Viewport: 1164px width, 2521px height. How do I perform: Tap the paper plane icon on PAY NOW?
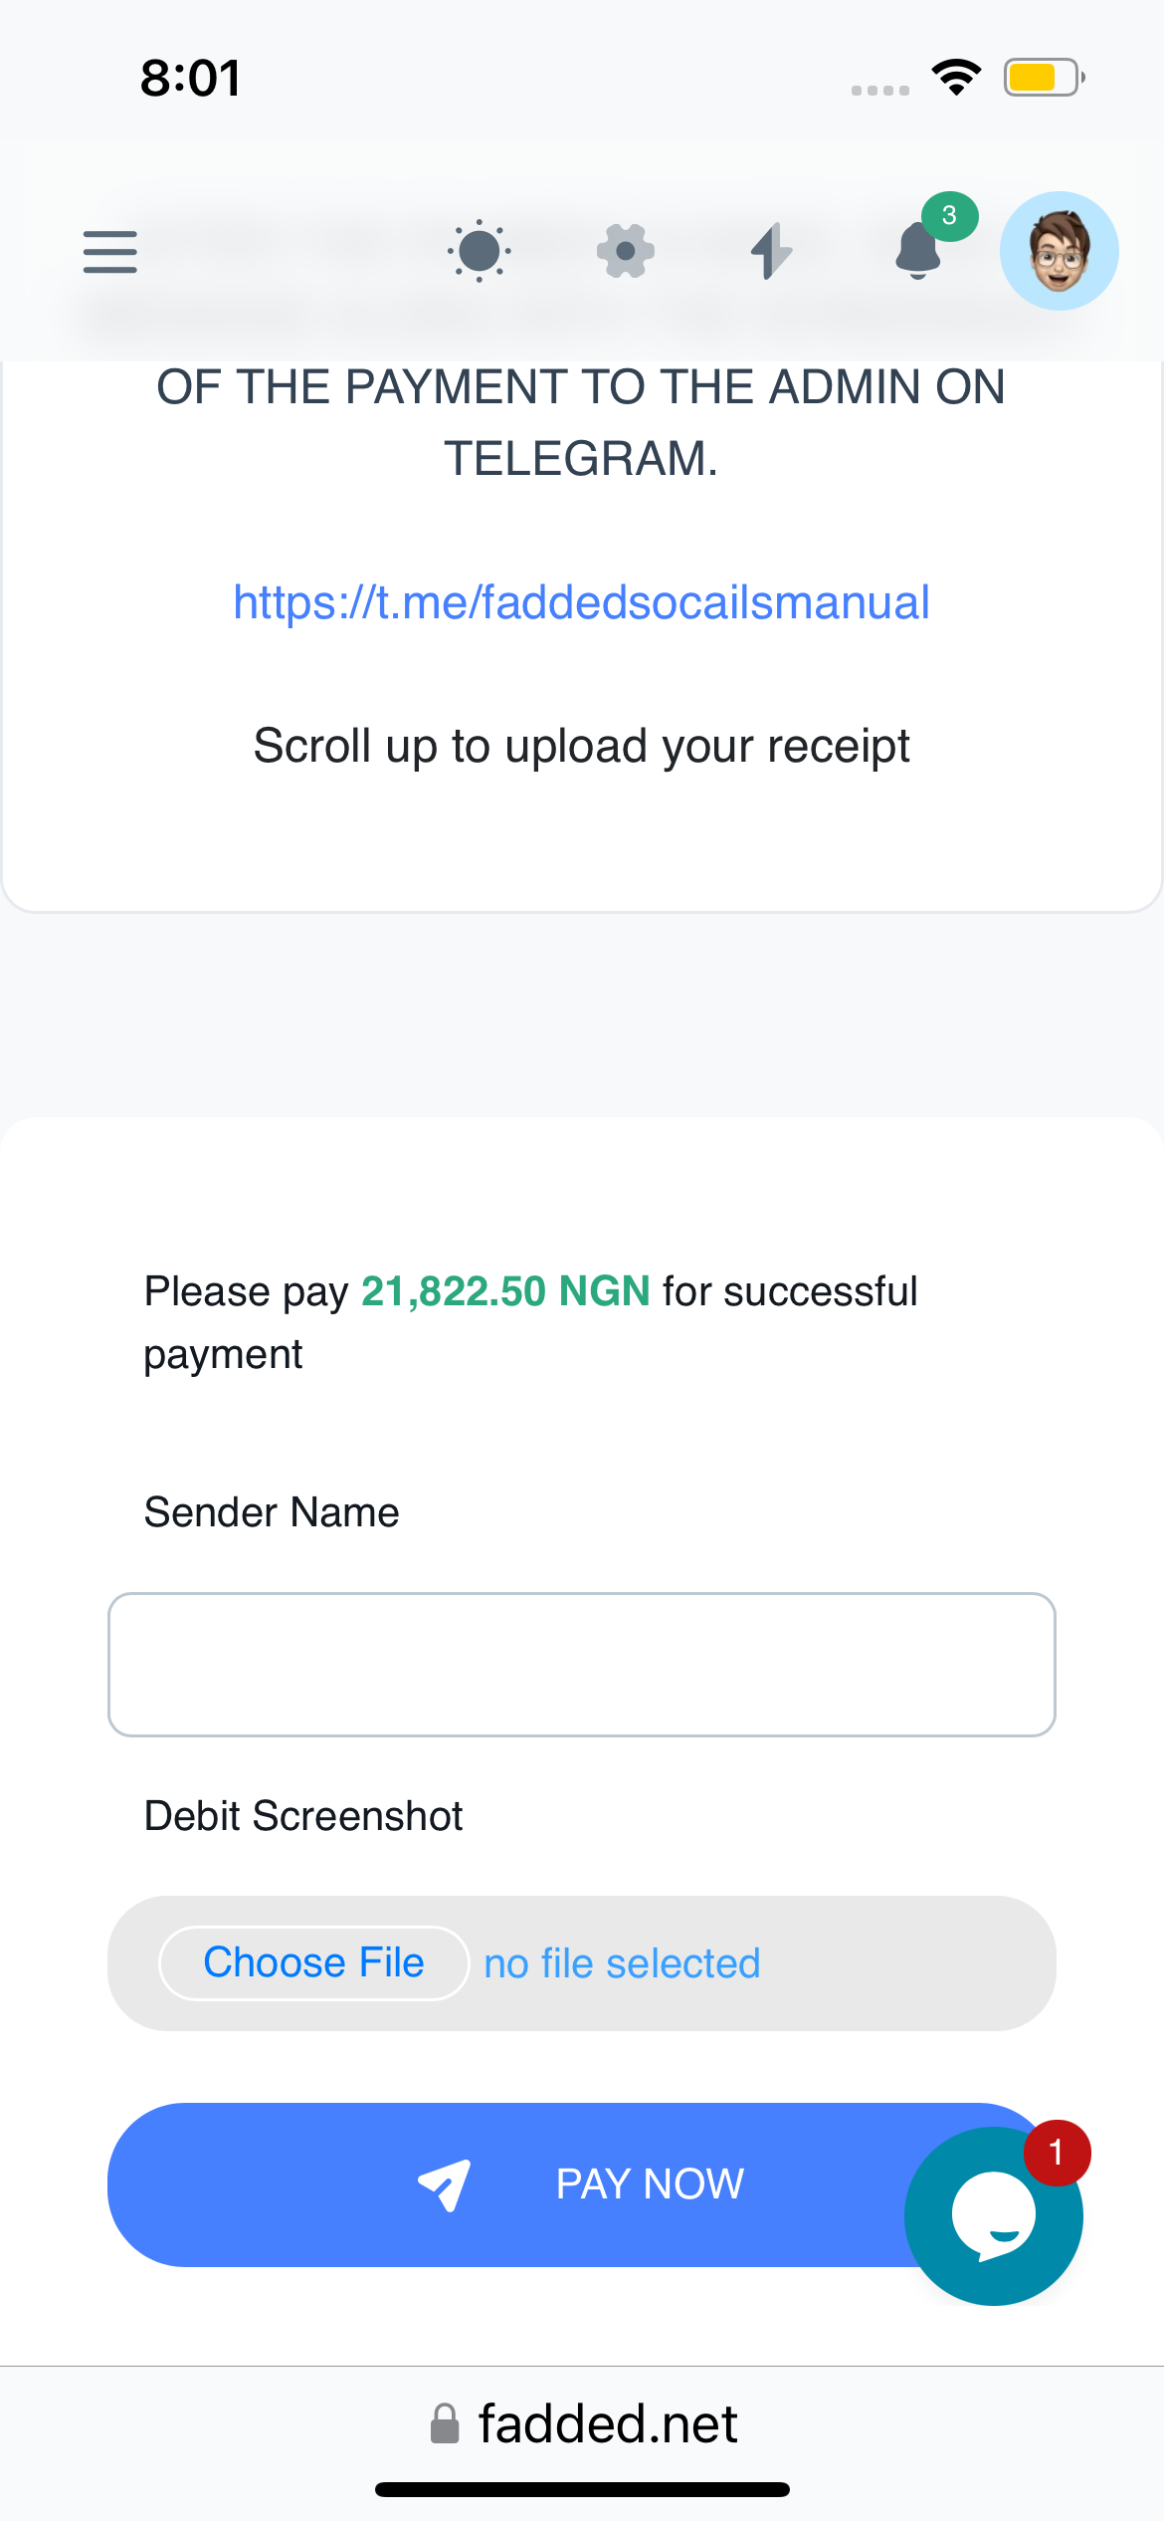(444, 2184)
